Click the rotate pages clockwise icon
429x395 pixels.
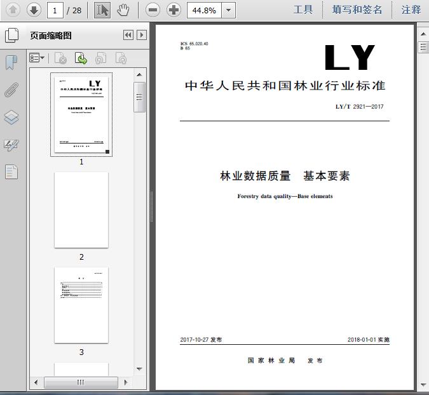coord(121,58)
